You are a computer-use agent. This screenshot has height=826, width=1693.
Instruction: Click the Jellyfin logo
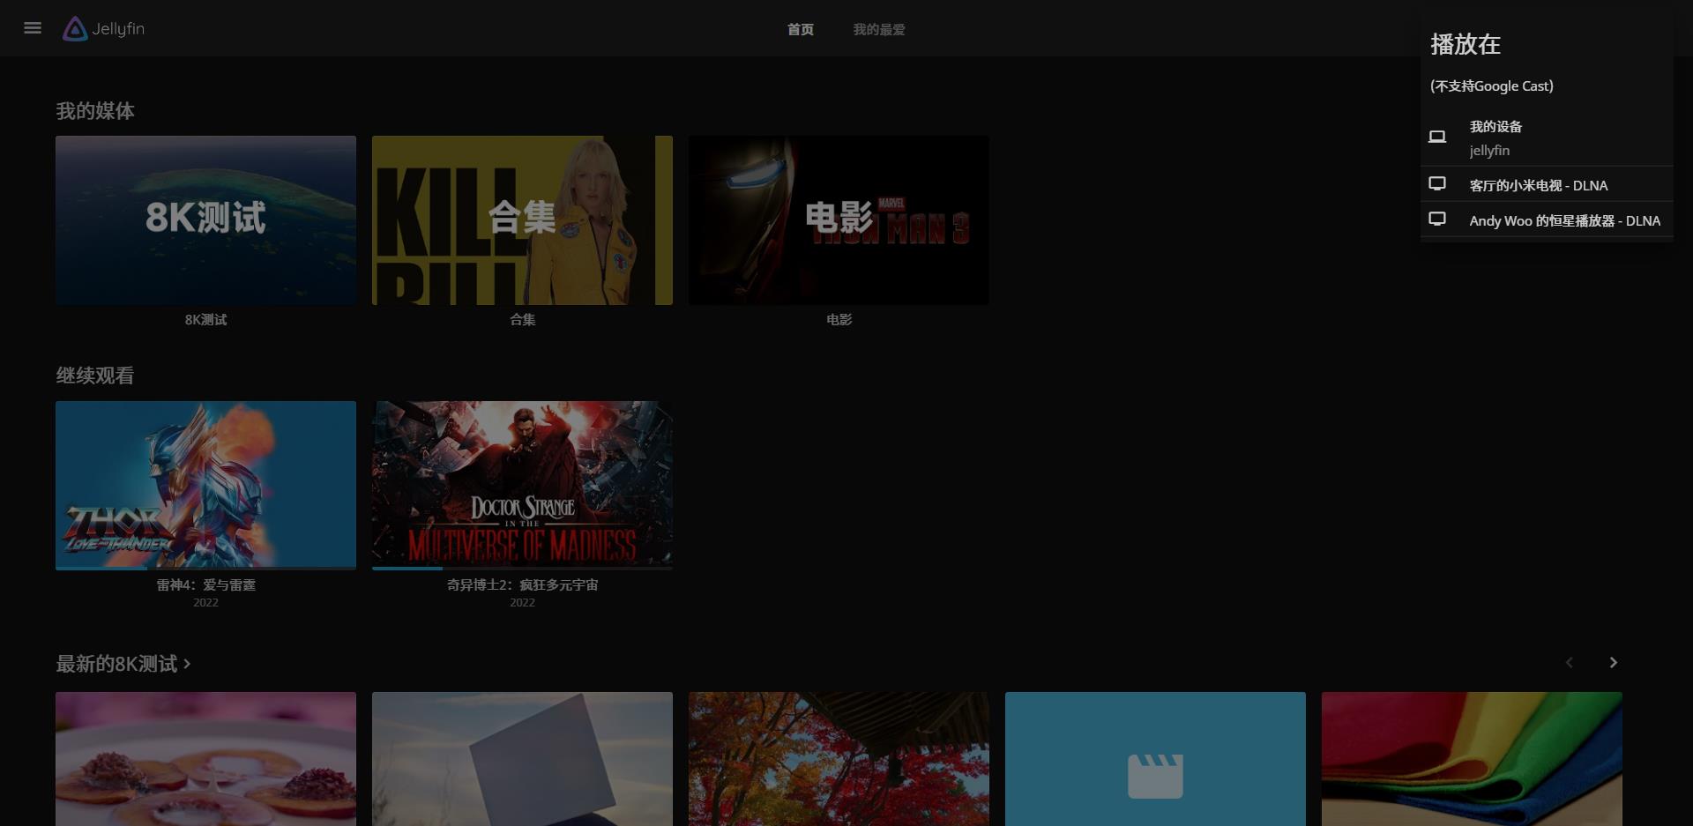click(104, 28)
